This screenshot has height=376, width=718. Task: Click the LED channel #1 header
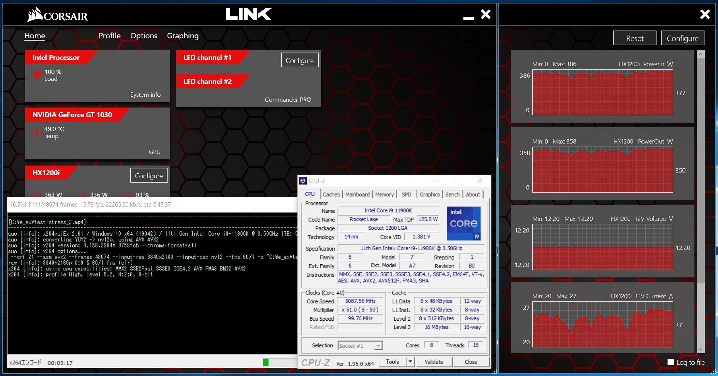(x=207, y=57)
